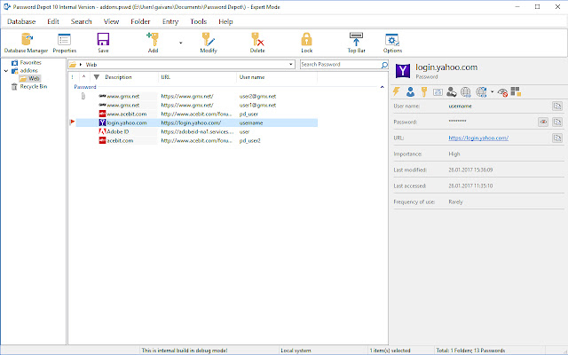Viewport: 568px width, 355px height.
Task: Click the squares grid icon in details panel
Action: (x=516, y=91)
